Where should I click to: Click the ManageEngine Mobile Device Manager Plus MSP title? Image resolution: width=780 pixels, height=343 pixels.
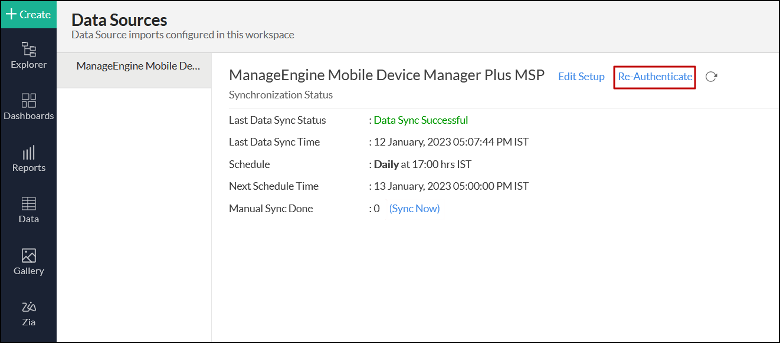pos(386,75)
